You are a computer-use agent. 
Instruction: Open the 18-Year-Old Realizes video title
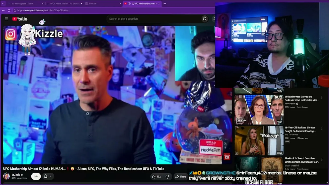coord(300,129)
